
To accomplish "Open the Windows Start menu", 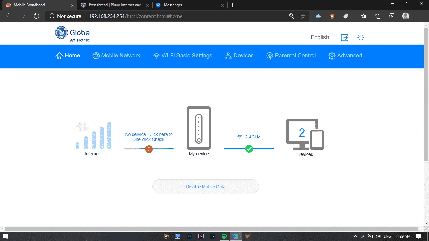I will (6, 236).
